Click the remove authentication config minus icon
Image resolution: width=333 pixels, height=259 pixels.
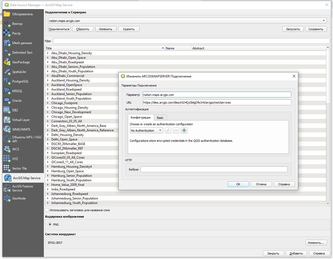tap(176, 130)
